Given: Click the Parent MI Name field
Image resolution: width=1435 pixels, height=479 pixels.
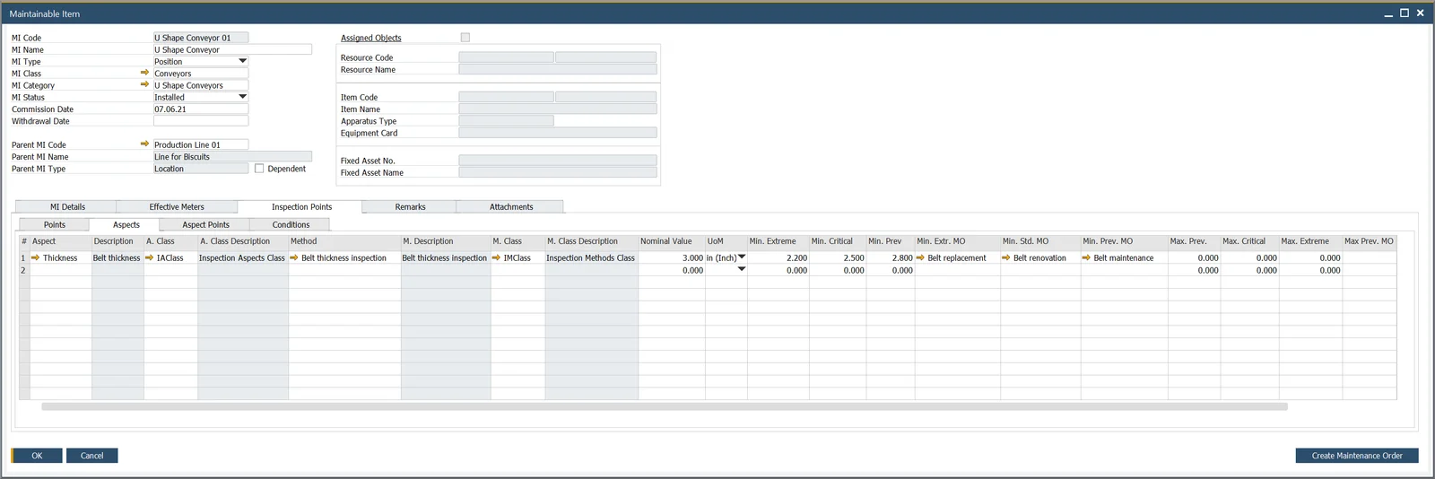Looking at the screenshot, I should (x=232, y=156).
